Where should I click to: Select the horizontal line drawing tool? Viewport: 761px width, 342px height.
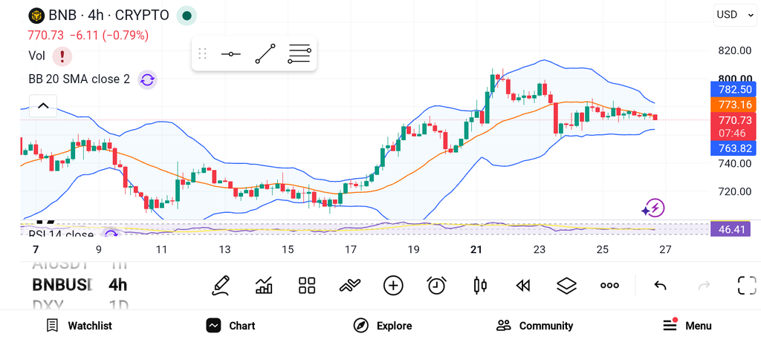coord(230,53)
